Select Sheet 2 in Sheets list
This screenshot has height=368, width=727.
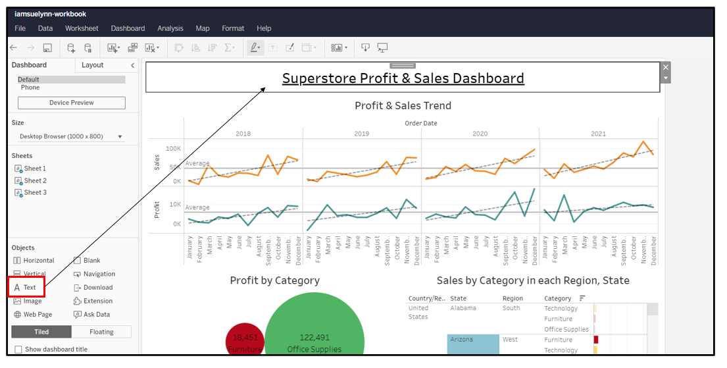pos(30,180)
